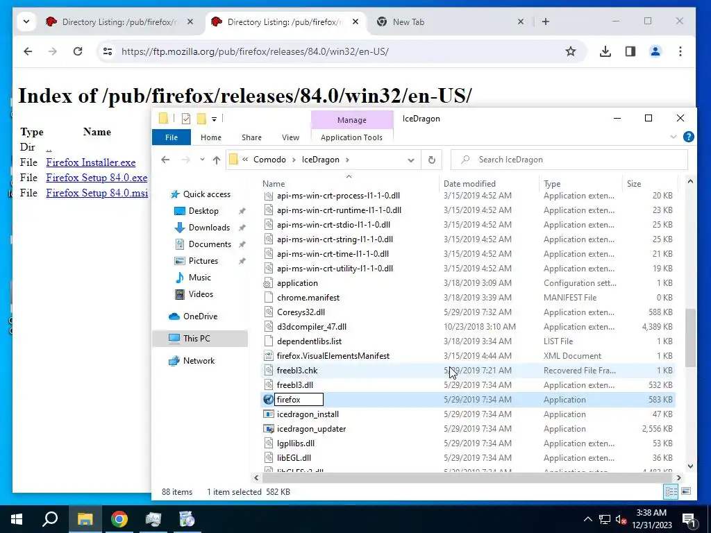View site information icon in address bar

point(108,51)
